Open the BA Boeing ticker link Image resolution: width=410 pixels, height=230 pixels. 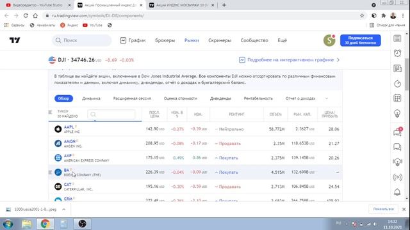tap(67, 170)
